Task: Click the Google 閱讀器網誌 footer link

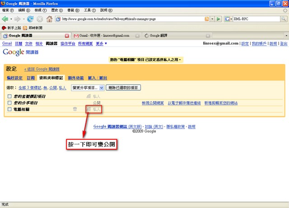Action: (x=117, y=127)
